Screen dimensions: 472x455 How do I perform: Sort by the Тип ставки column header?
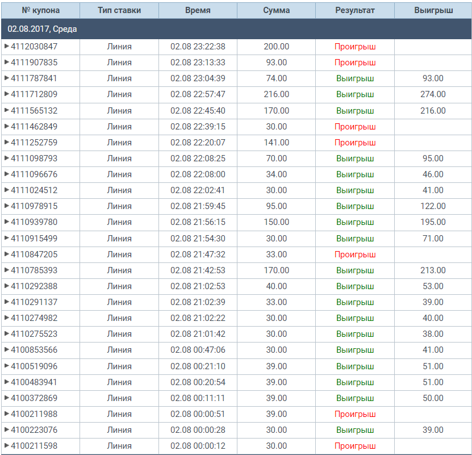click(119, 10)
